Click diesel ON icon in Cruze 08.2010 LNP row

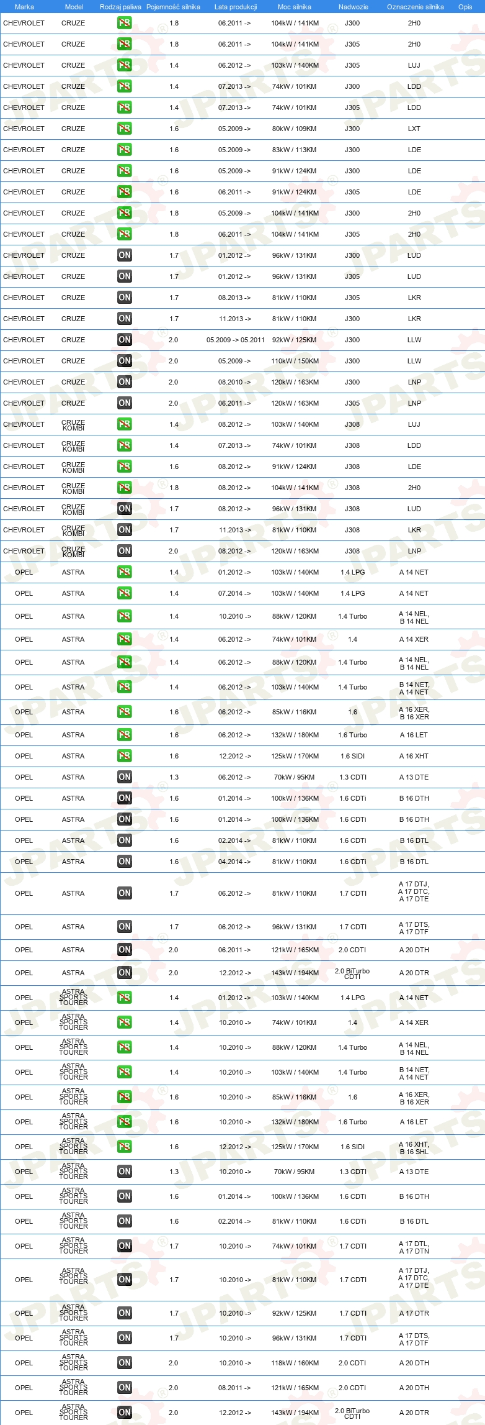point(124,382)
